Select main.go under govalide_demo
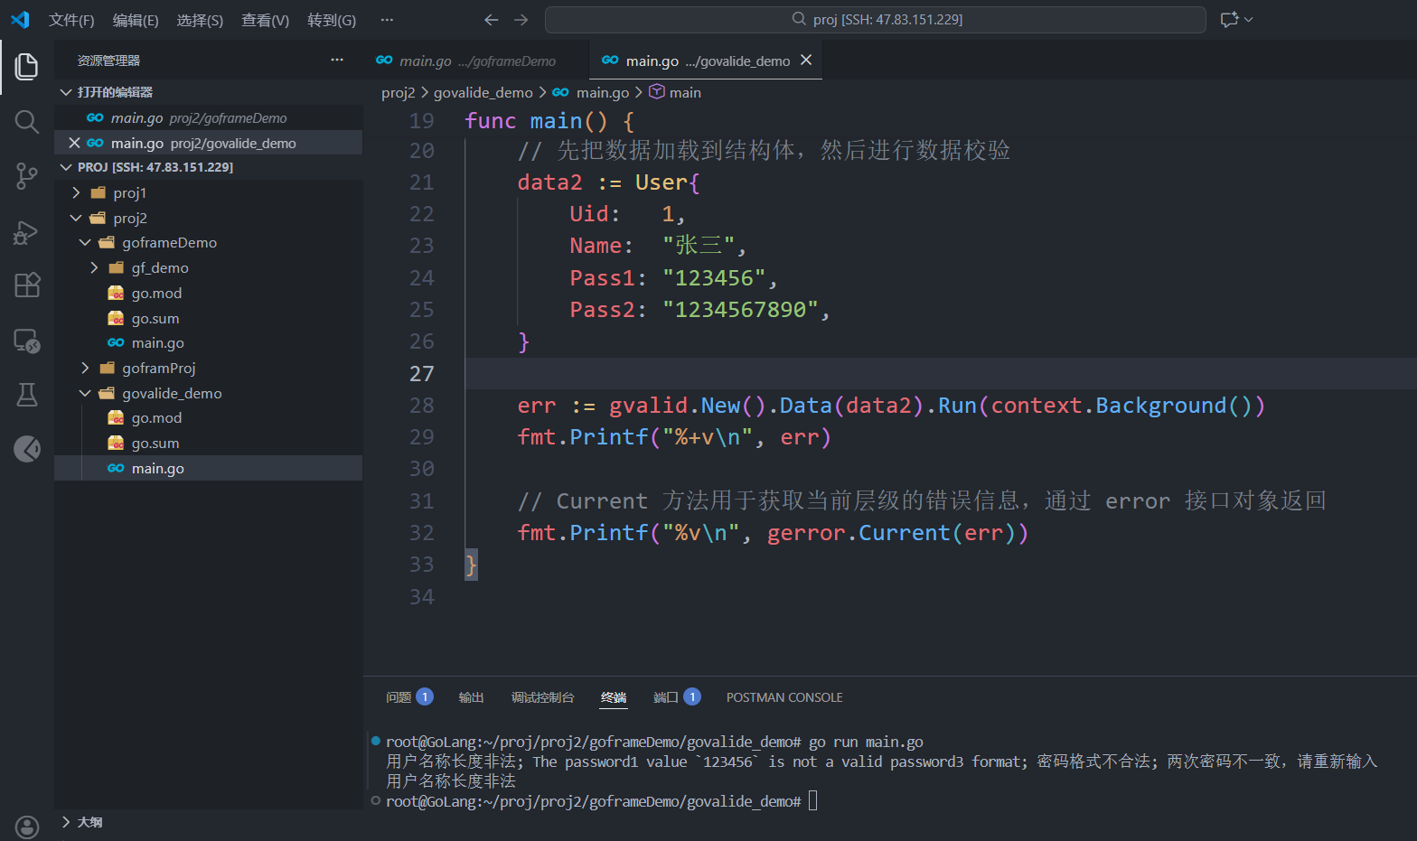Screen dimensions: 1417x841 click(x=208, y=468)
